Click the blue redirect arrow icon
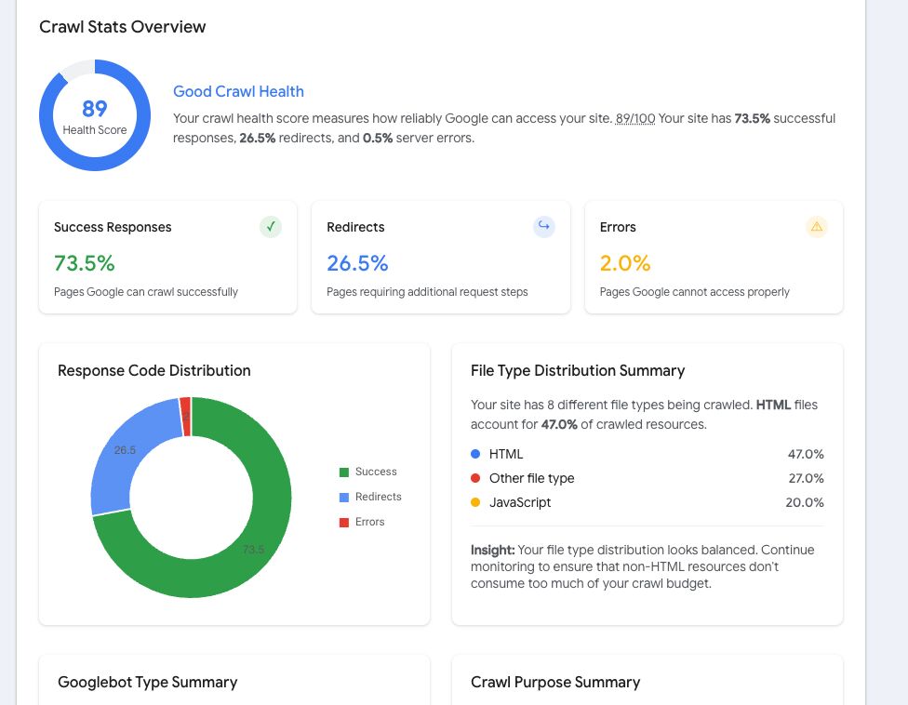Image resolution: width=908 pixels, height=705 pixels. coord(543,227)
